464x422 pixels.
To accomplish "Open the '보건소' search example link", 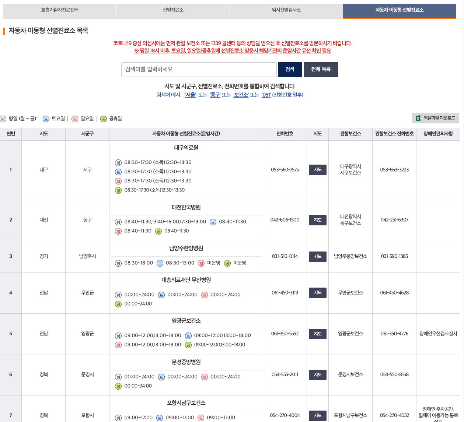I will tap(241, 95).
